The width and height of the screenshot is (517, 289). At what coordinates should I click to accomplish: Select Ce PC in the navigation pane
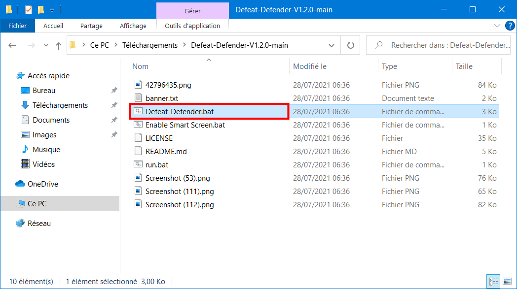point(37,204)
